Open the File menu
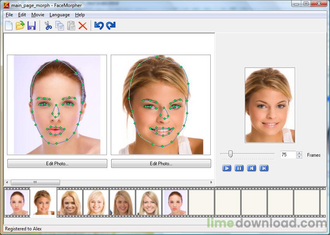Screen dimensions: 330x235 click(x=9, y=15)
